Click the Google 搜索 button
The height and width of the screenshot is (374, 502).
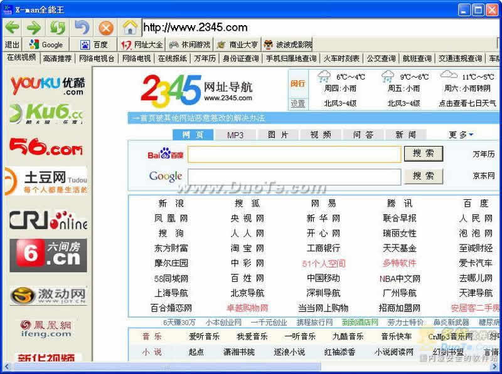(x=423, y=176)
